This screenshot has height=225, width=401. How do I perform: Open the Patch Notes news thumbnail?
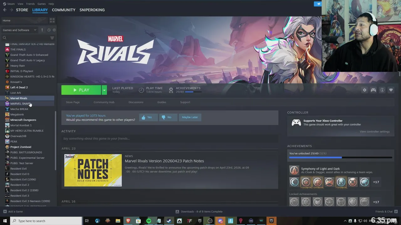pyautogui.click(x=93, y=170)
